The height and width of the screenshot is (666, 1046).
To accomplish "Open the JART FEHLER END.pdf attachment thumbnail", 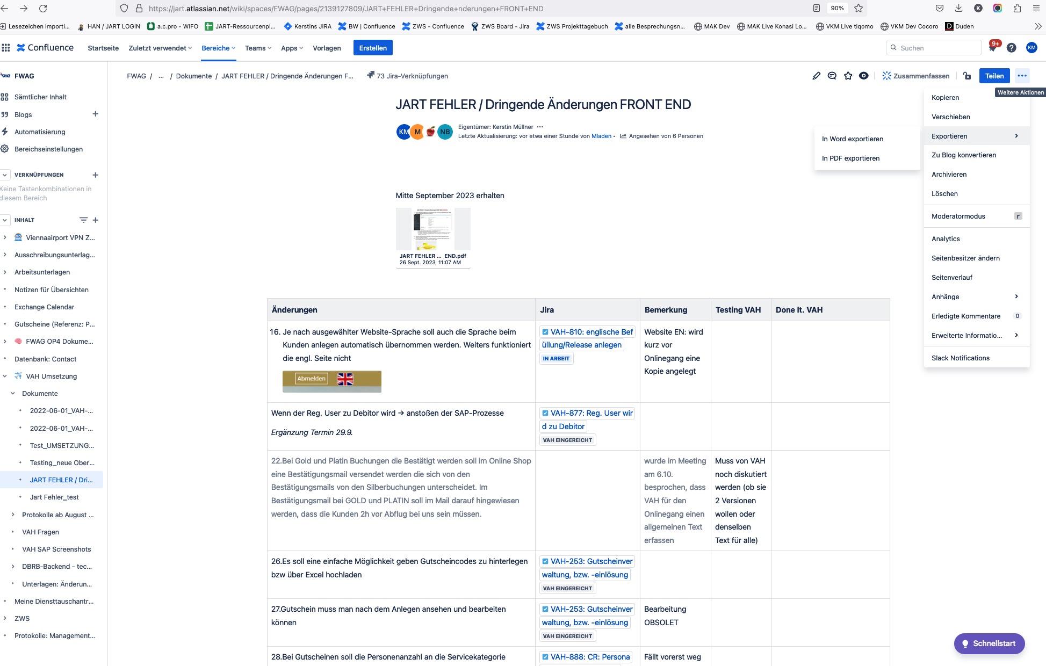I will pyautogui.click(x=432, y=229).
